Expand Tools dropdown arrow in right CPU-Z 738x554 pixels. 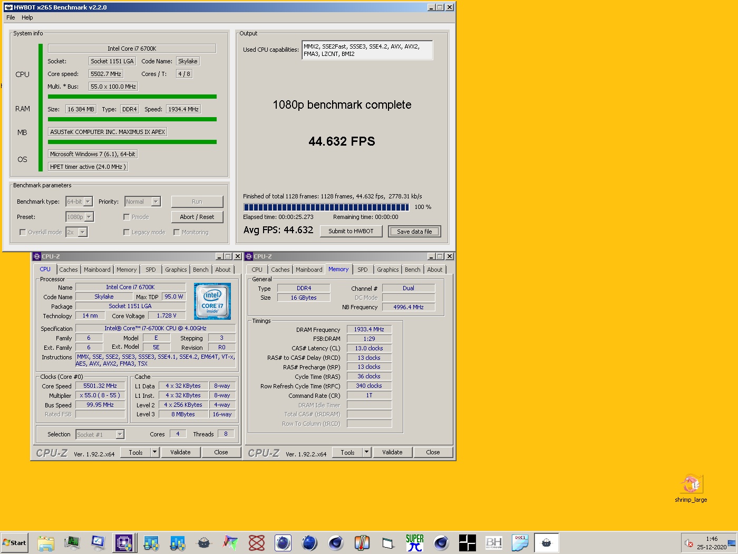366,452
